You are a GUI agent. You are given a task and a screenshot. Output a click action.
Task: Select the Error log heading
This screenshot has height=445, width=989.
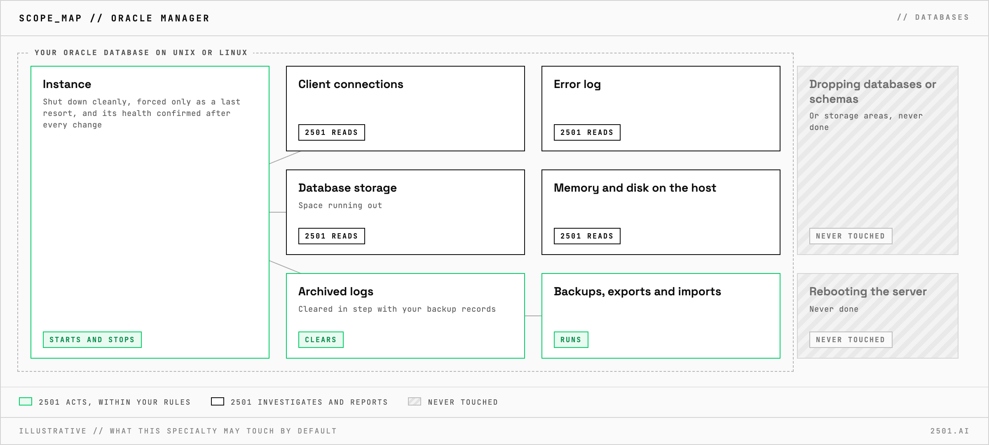577,85
